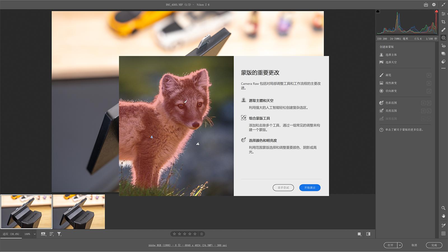Toggle before/after comparison view

pos(368,234)
